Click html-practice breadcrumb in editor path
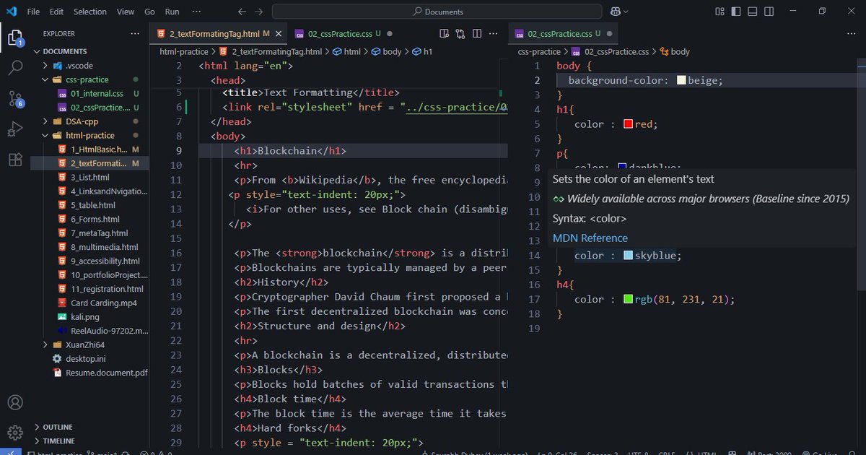Viewport: 866px width, 455px height. click(184, 52)
